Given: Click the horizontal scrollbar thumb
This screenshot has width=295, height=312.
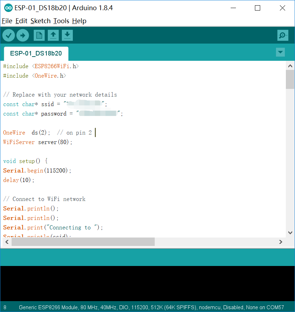Looking at the screenshot, I should click(x=83, y=242).
